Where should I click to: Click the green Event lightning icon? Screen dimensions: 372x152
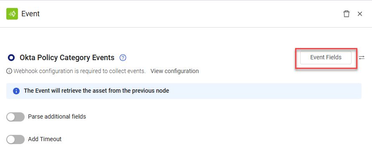(12, 14)
